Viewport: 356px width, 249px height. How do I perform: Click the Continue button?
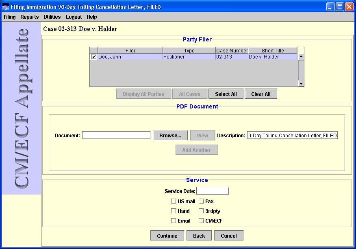click(167, 236)
